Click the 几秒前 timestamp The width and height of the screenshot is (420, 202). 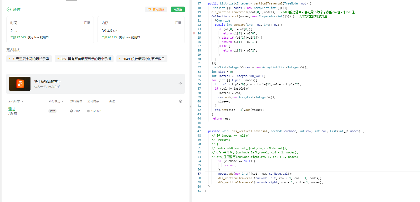pyautogui.click(x=13, y=113)
